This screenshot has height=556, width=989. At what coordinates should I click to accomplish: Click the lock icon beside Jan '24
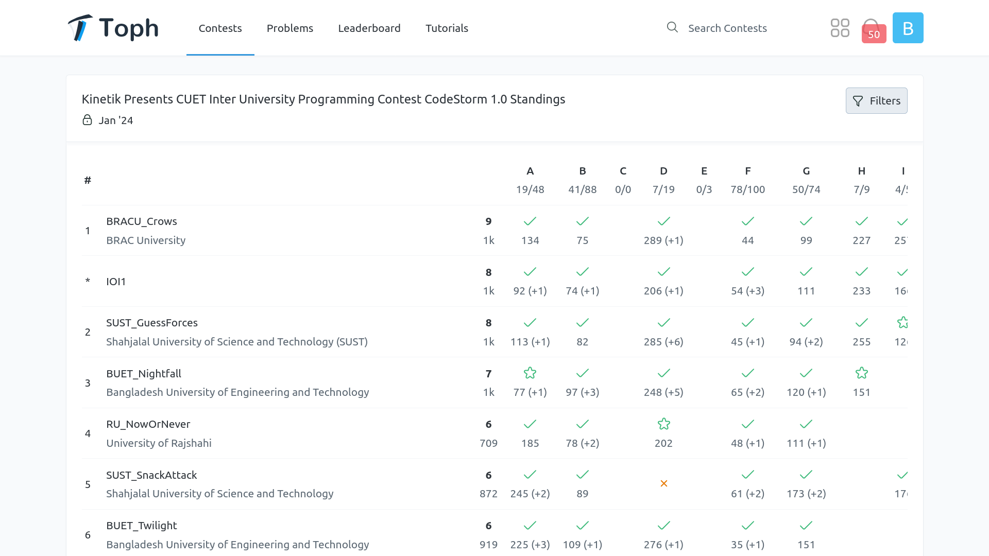[88, 120]
